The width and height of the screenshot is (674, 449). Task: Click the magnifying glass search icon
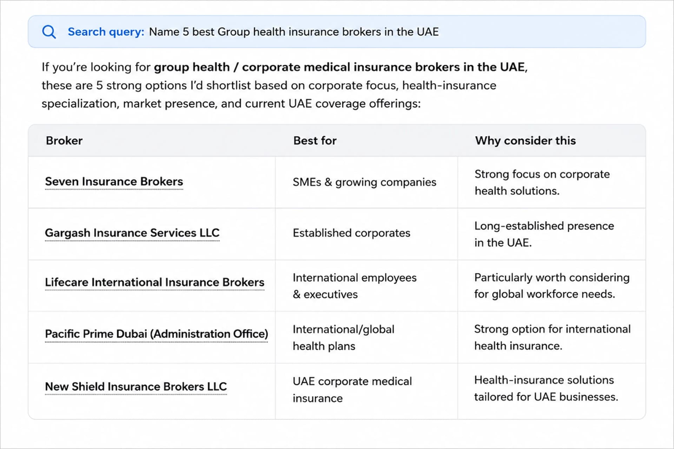(x=49, y=32)
